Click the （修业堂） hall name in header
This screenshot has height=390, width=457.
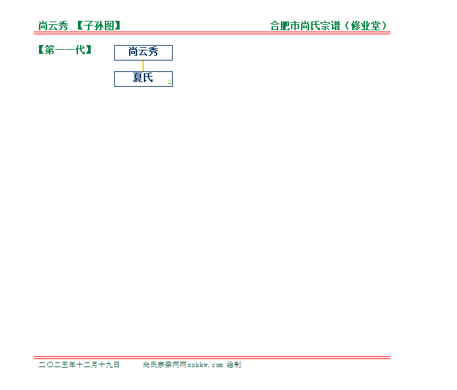pos(365,26)
